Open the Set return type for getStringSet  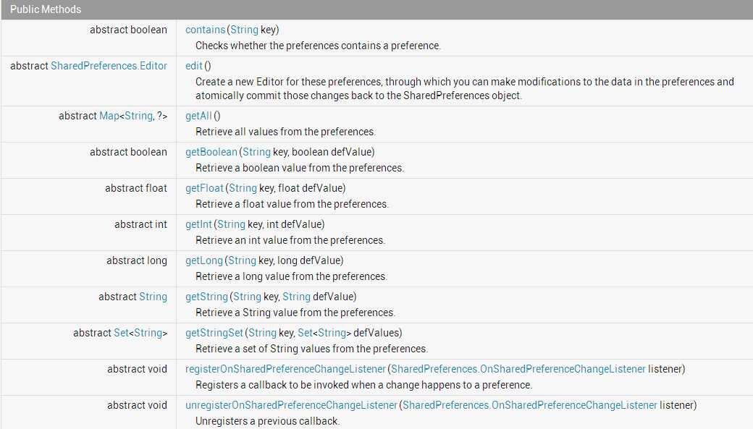point(121,333)
